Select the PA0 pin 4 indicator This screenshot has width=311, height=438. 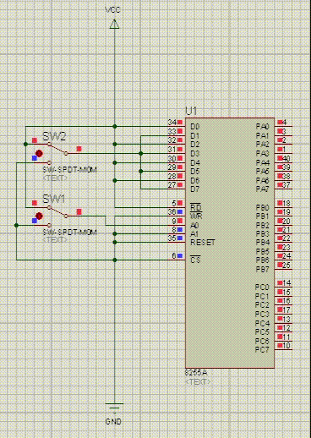280,122
